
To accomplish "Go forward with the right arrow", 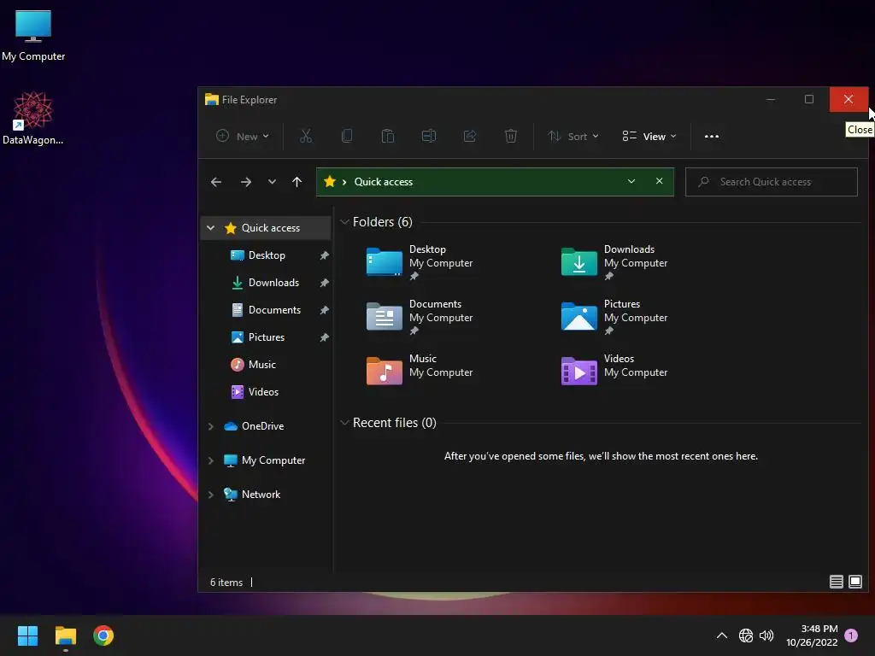I will 246,182.
